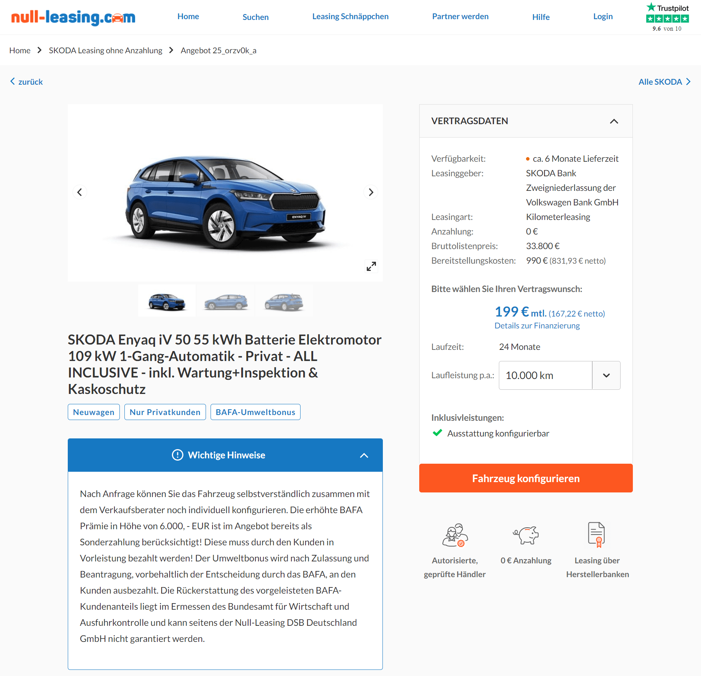Open the Trustpilot rating badge
The width and height of the screenshot is (701, 676).
point(667,18)
